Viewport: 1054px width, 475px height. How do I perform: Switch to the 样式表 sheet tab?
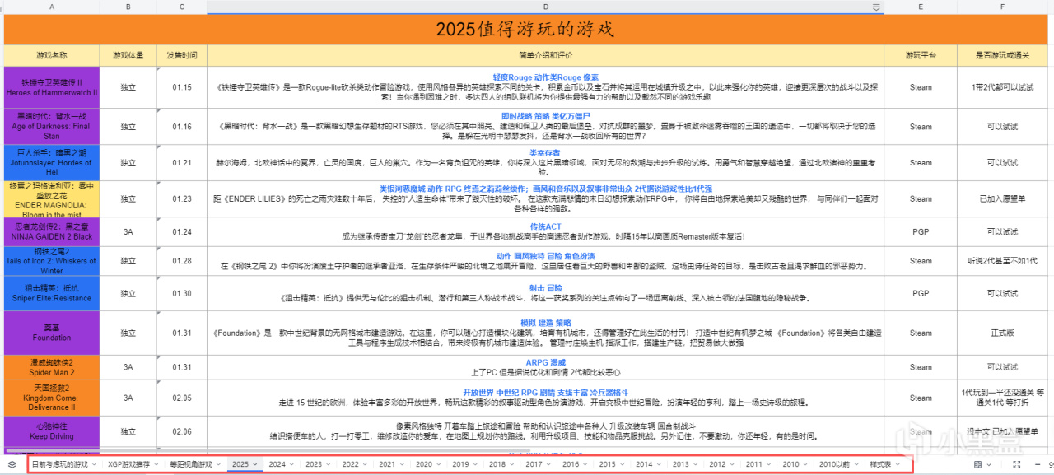click(x=880, y=464)
